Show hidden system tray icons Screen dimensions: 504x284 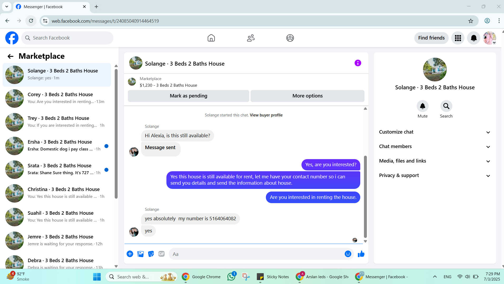[435, 277]
